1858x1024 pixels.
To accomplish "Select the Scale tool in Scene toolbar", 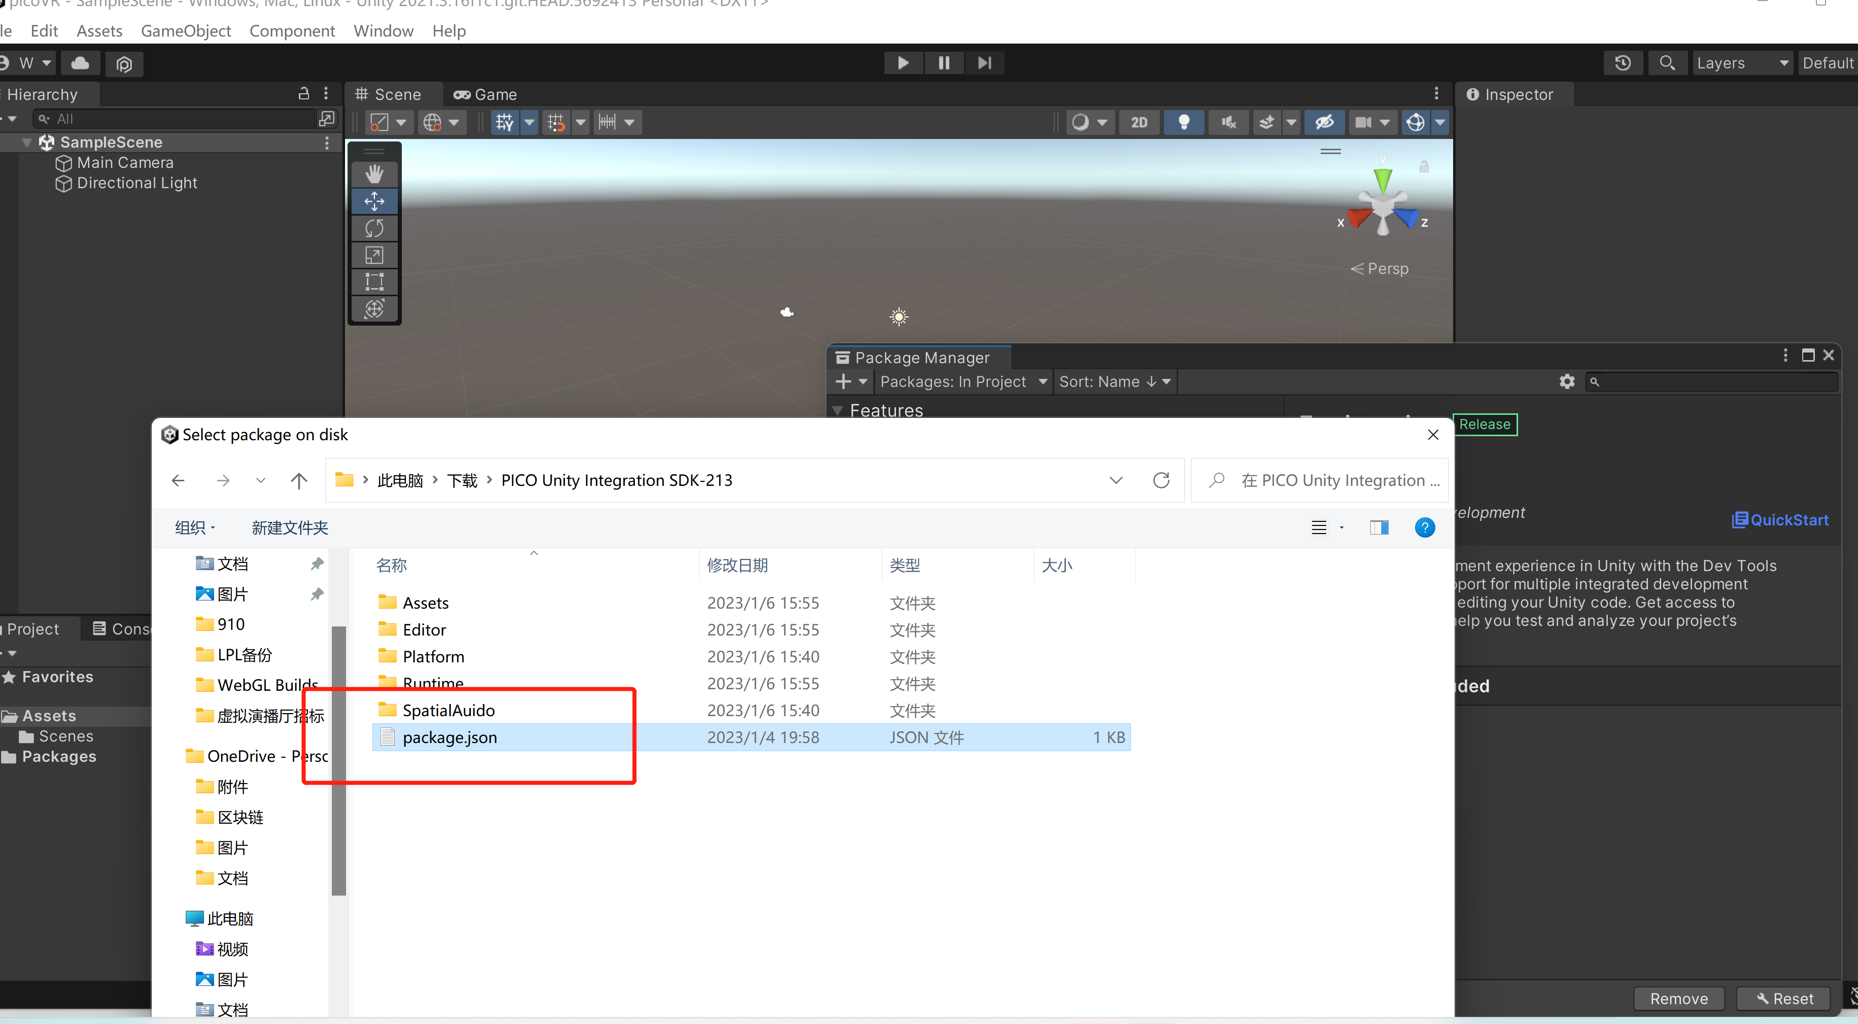I will point(373,255).
